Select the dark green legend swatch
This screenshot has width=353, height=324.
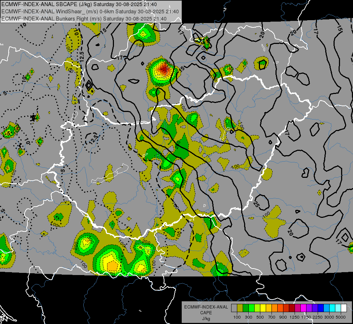click(x=246, y=308)
